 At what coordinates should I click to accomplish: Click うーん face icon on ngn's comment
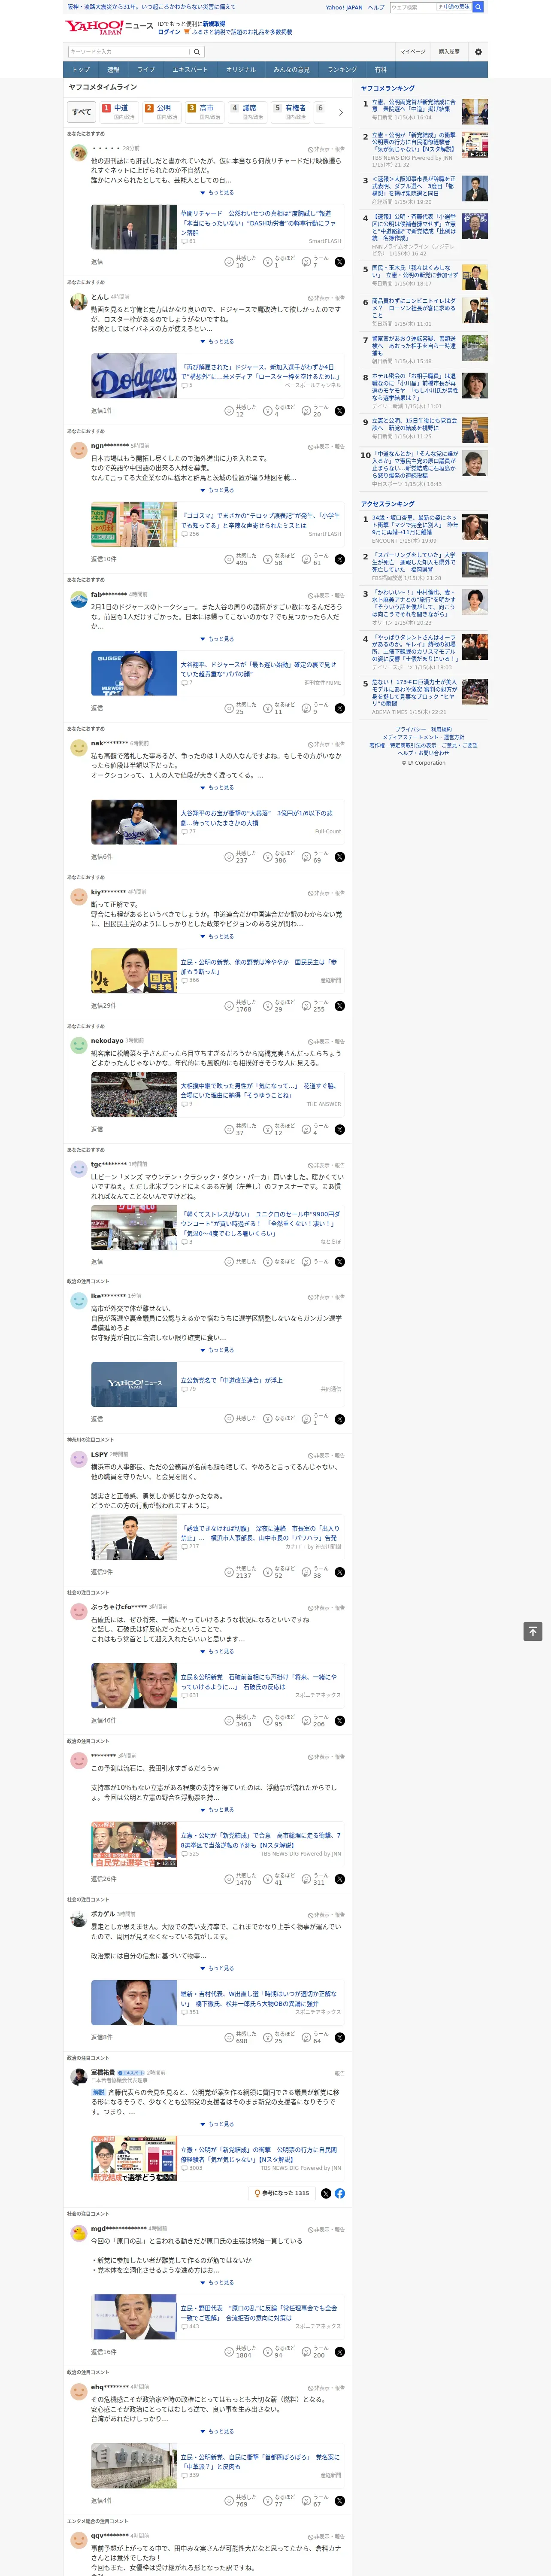point(307,560)
